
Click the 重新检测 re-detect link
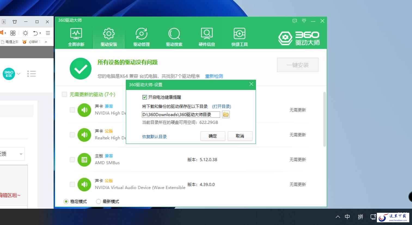tap(214, 76)
